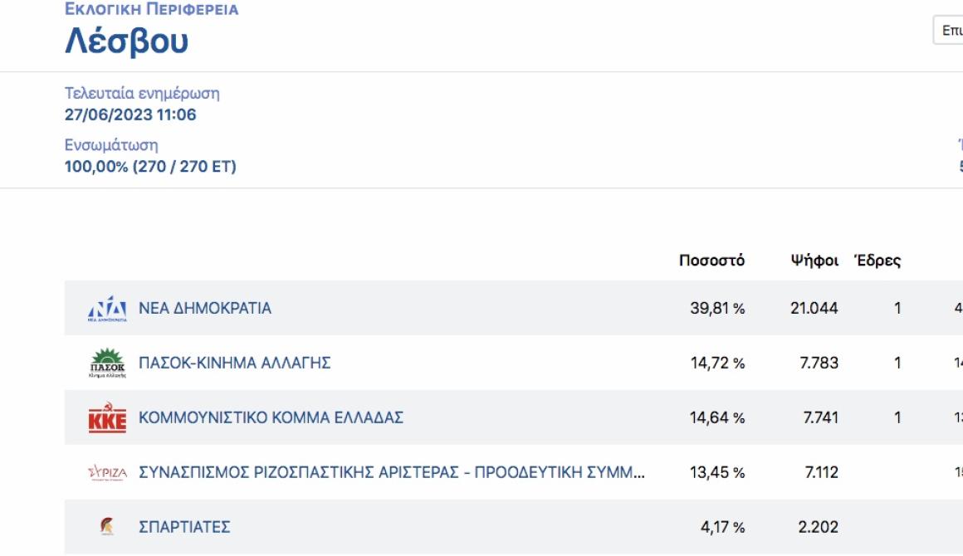Select ΚΟΜΜΟΥΝΙΣΤΙΚΟ ΚΟΜΜΑ ΕΛΛΑΔΑΣ party name
This screenshot has height=556, width=963.
click(271, 417)
